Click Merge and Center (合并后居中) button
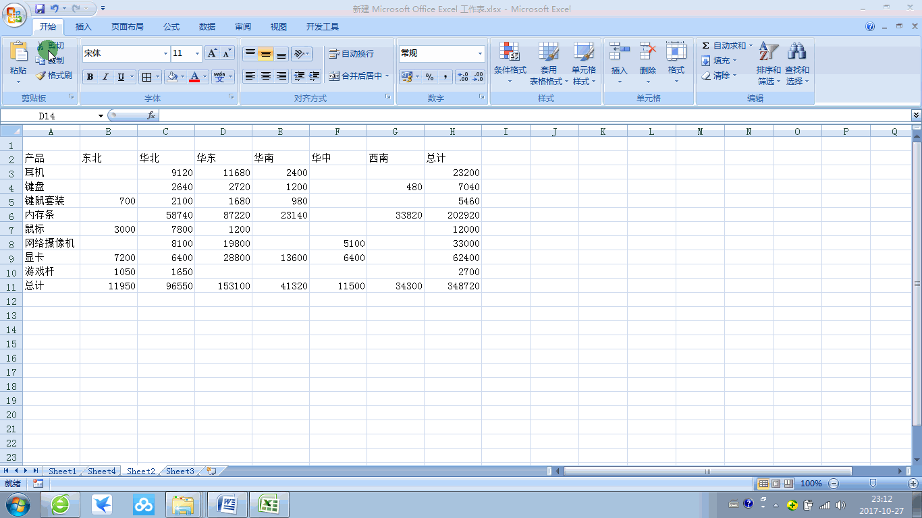 pyautogui.click(x=356, y=76)
